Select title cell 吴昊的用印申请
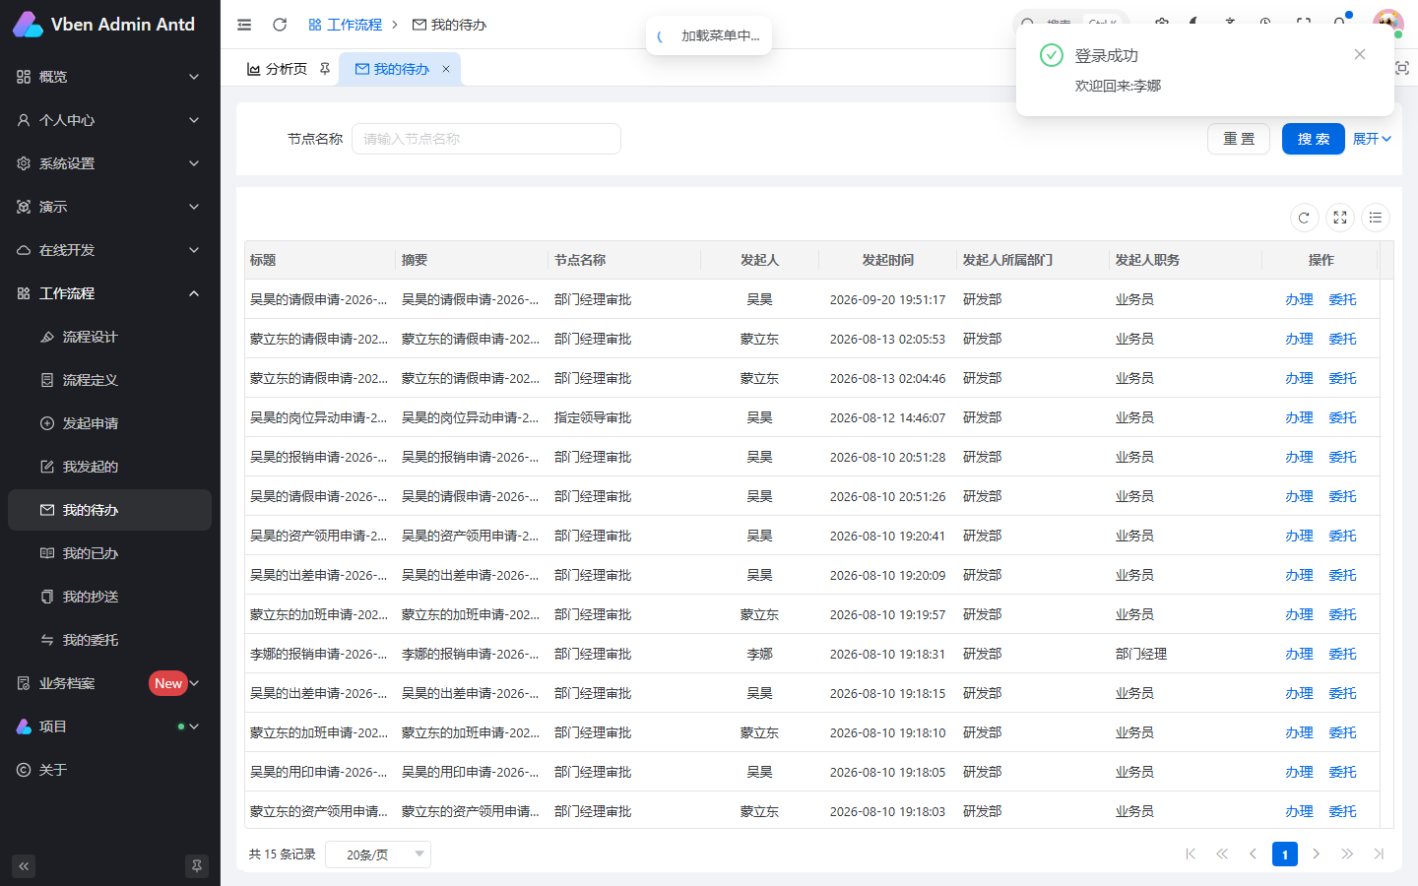Screen dimensions: 1418x886 [318, 772]
